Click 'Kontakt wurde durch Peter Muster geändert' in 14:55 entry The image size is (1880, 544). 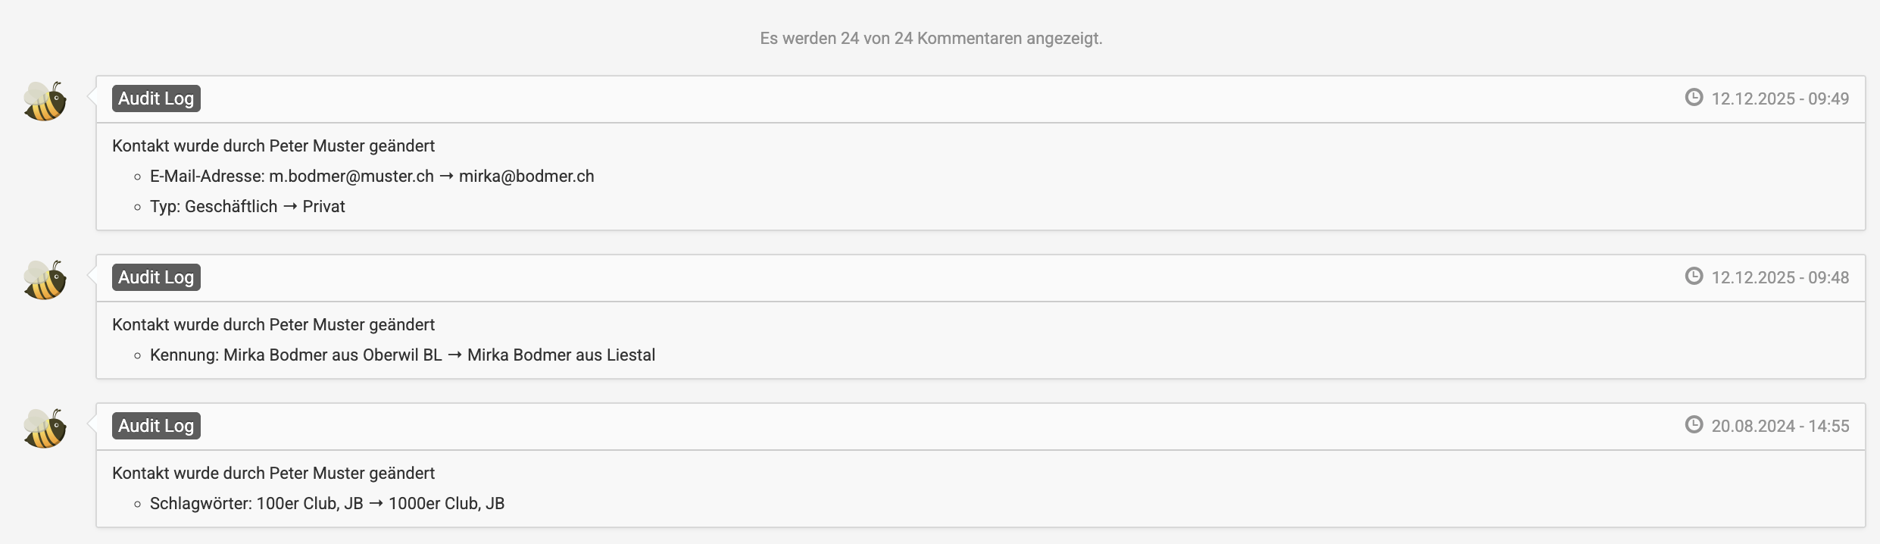(273, 474)
